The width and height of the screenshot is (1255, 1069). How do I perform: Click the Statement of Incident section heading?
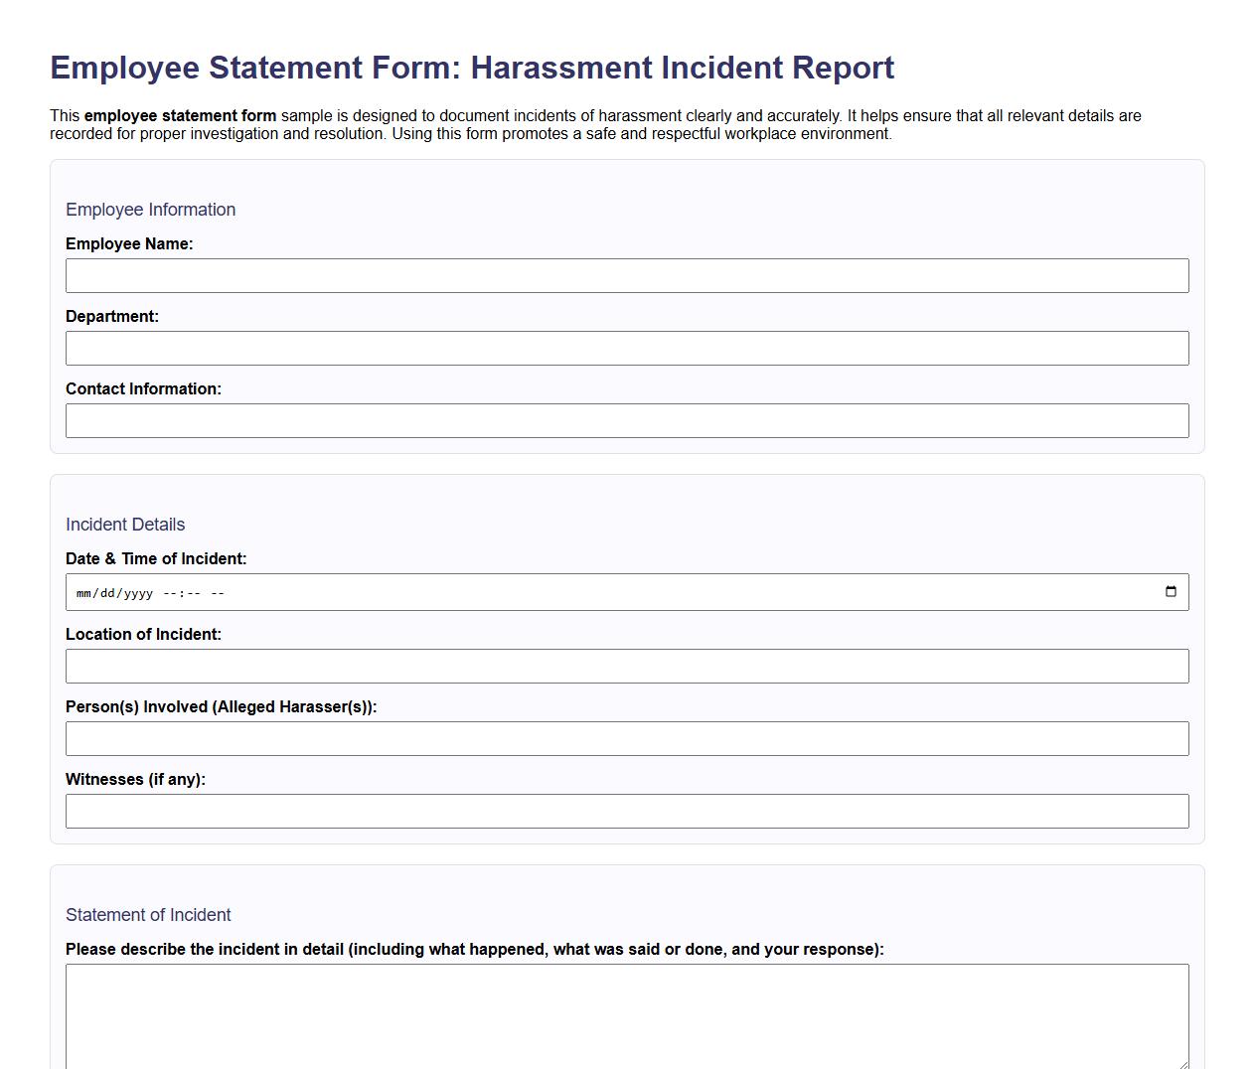tap(148, 915)
